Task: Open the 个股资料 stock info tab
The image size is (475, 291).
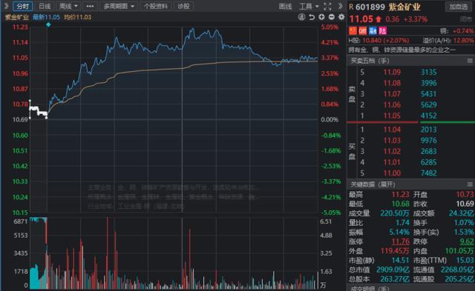Action: click(x=156, y=6)
